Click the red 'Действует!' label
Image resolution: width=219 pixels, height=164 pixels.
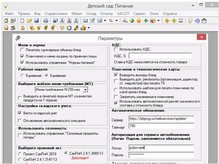[x=80, y=158]
